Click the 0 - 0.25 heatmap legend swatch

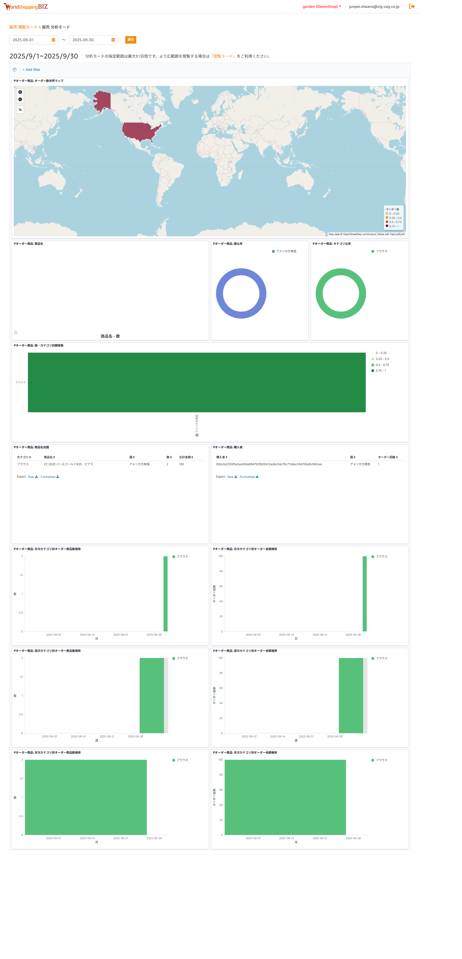pyautogui.click(x=373, y=353)
